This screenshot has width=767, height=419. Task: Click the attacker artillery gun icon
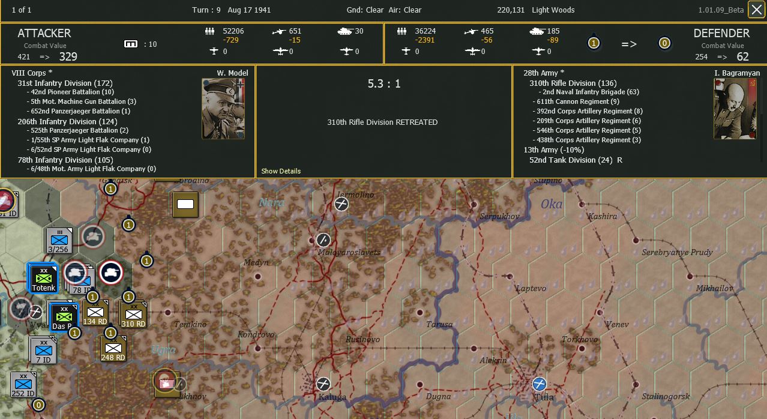[x=278, y=31]
